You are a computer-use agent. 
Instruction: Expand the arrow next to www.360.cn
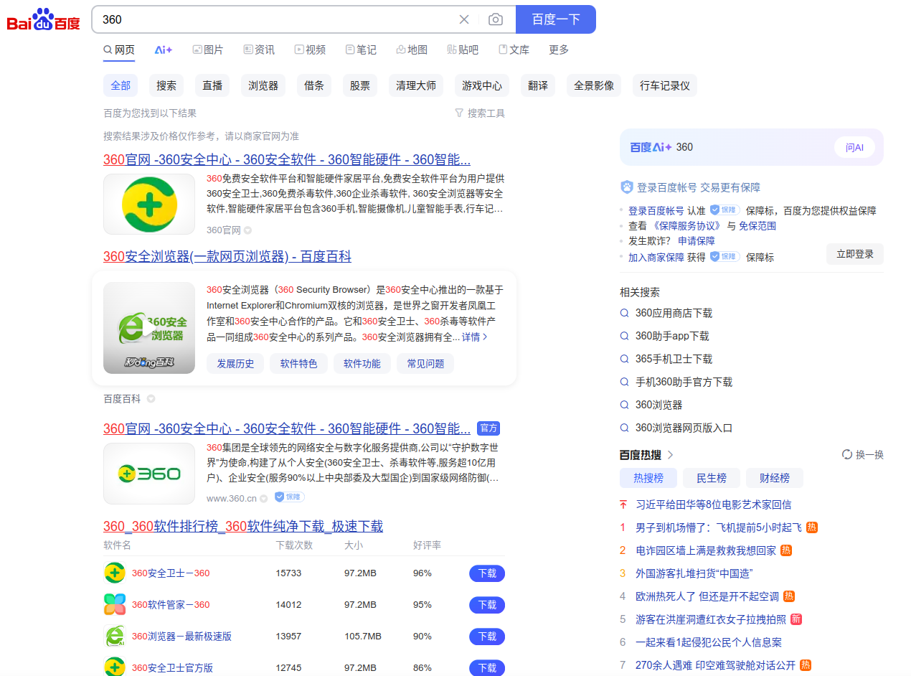coord(263,498)
